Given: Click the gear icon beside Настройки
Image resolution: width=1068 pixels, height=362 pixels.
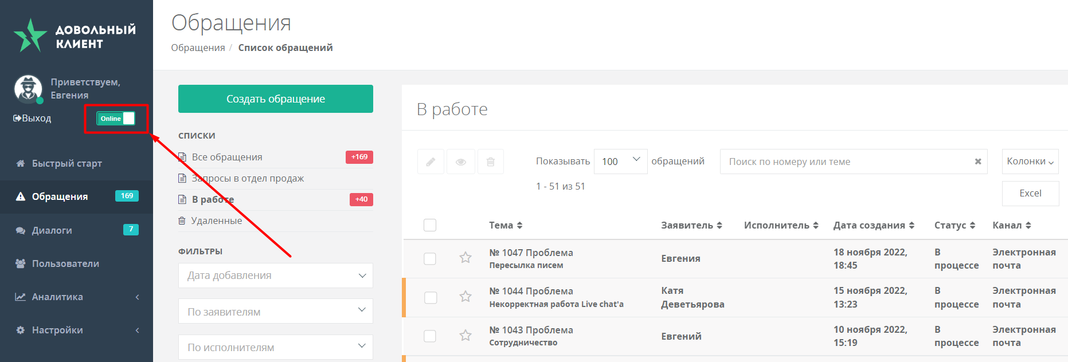Looking at the screenshot, I should tap(21, 330).
